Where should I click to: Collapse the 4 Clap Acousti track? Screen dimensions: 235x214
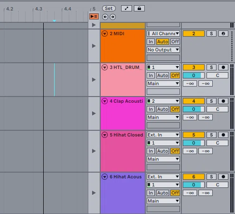pyautogui.click(x=104, y=101)
